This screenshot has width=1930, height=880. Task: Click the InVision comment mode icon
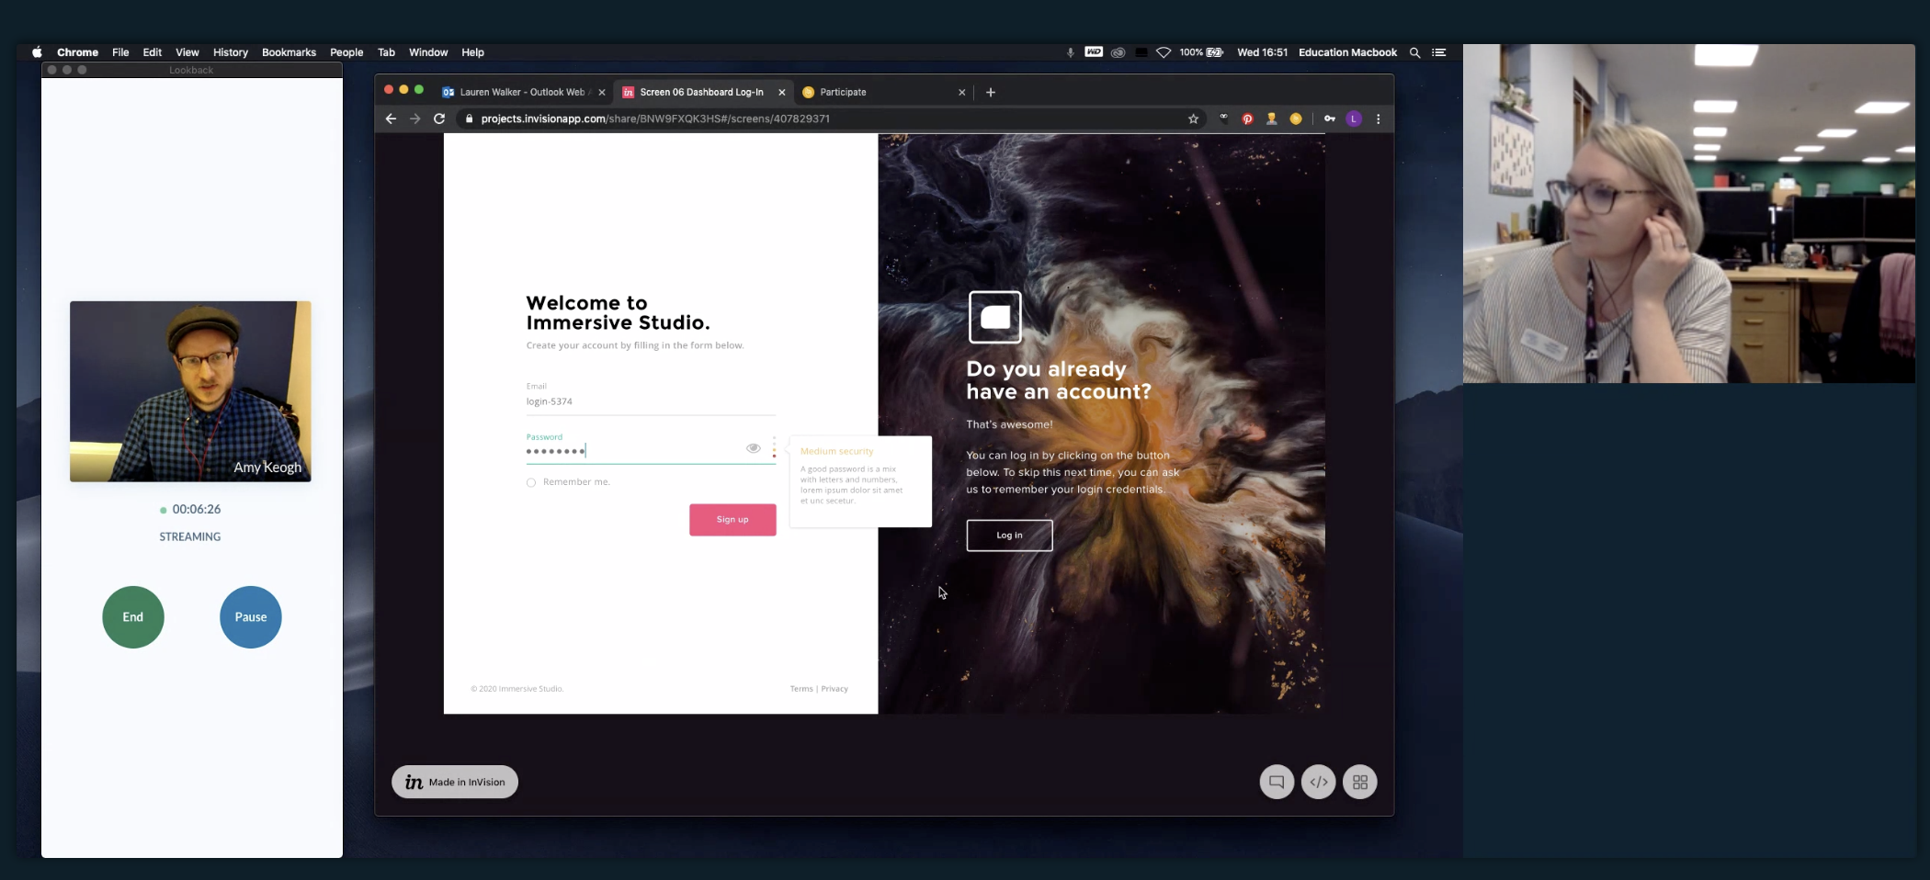(x=1276, y=782)
